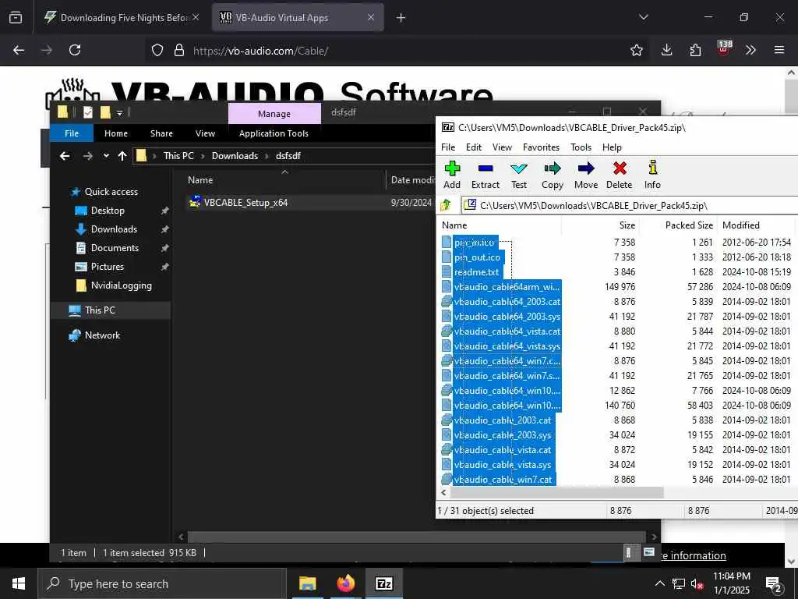Switch Explorer to large icons view
This screenshot has height=599, width=798.
[649, 552]
